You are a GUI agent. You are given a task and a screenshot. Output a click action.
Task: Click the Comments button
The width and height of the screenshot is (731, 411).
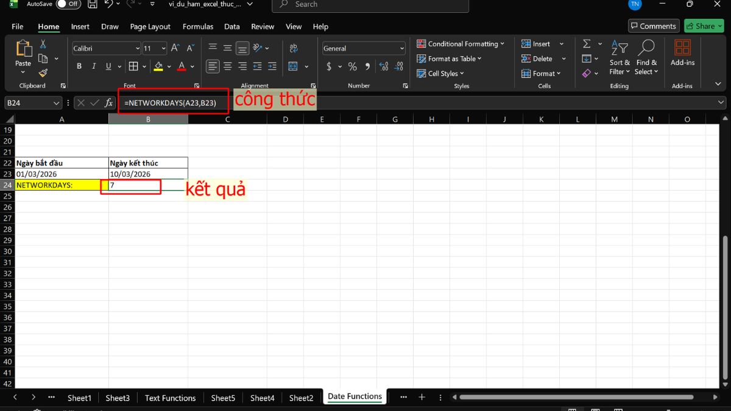click(653, 26)
